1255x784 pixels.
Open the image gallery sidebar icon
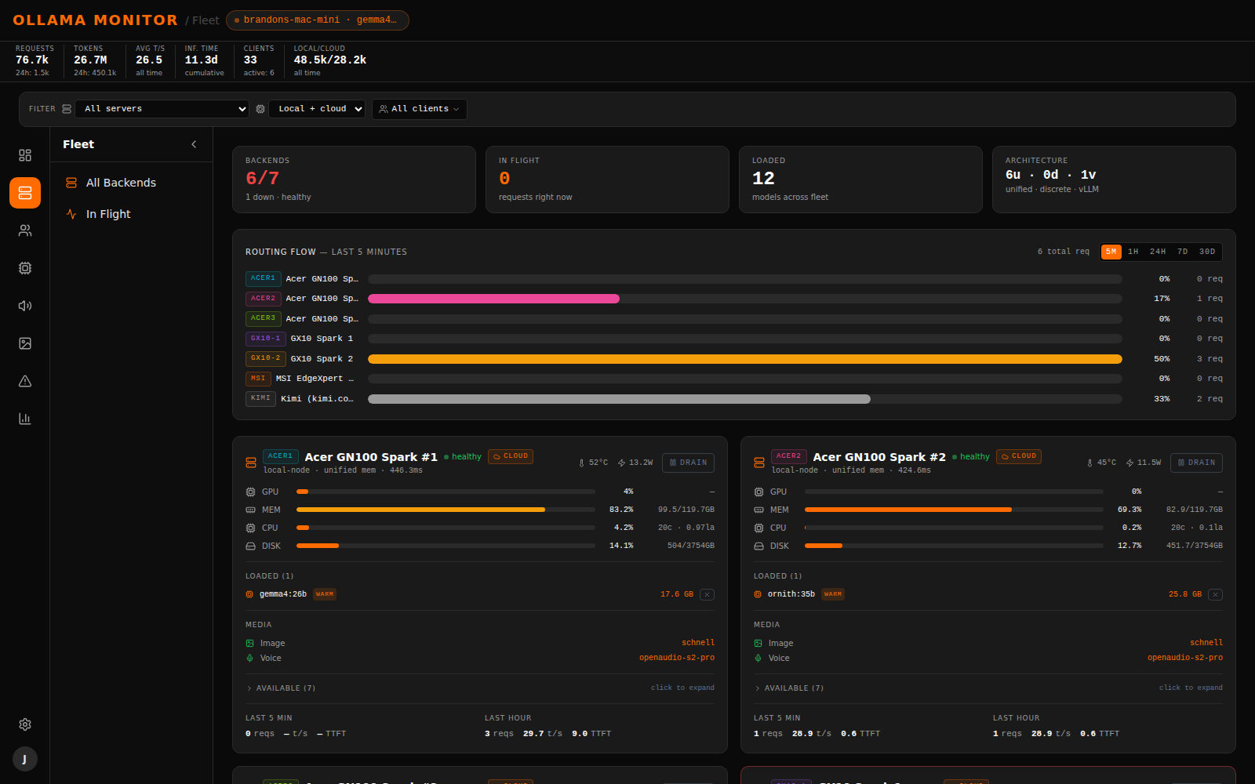[x=25, y=343]
